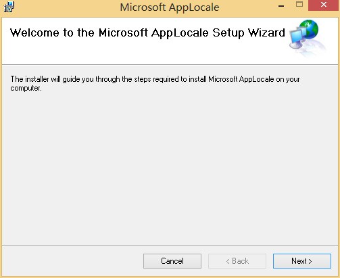The height and width of the screenshot is (278, 340).
Task: Click the disabled maximize window button
Action: coord(299,5)
